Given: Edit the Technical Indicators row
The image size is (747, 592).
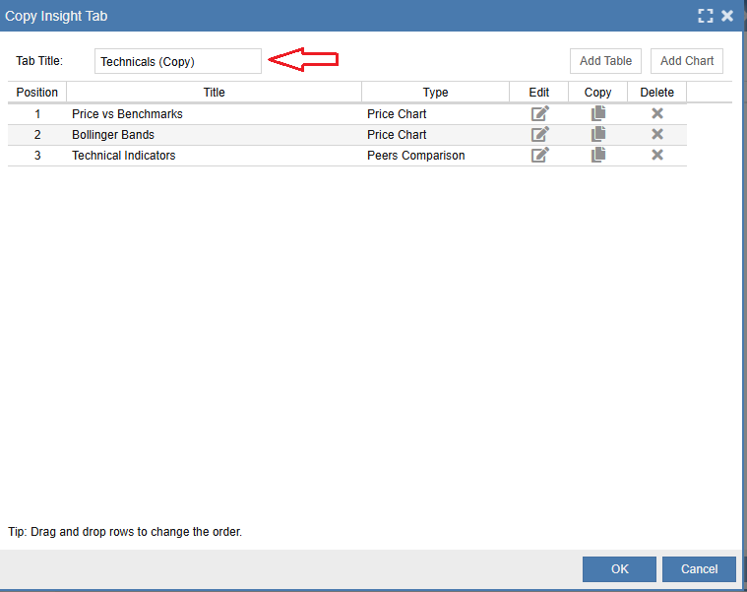Looking at the screenshot, I should click(x=539, y=155).
